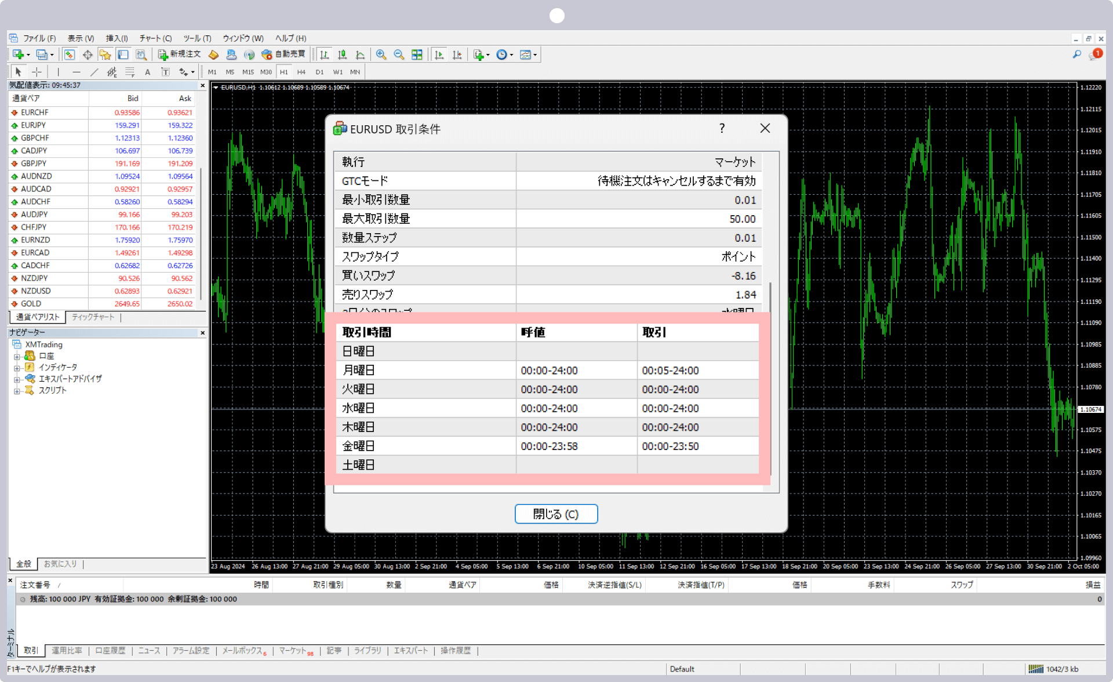Image resolution: width=1113 pixels, height=682 pixels.
Task: Open the new chart toolbar icon
Action: [19, 55]
